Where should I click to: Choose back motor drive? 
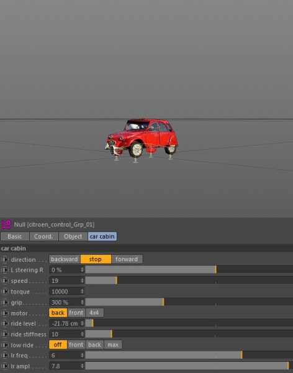[58, 313]
